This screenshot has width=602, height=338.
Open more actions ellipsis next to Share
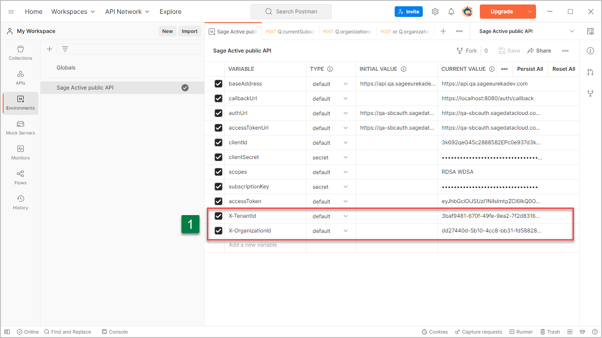(565, 51)
